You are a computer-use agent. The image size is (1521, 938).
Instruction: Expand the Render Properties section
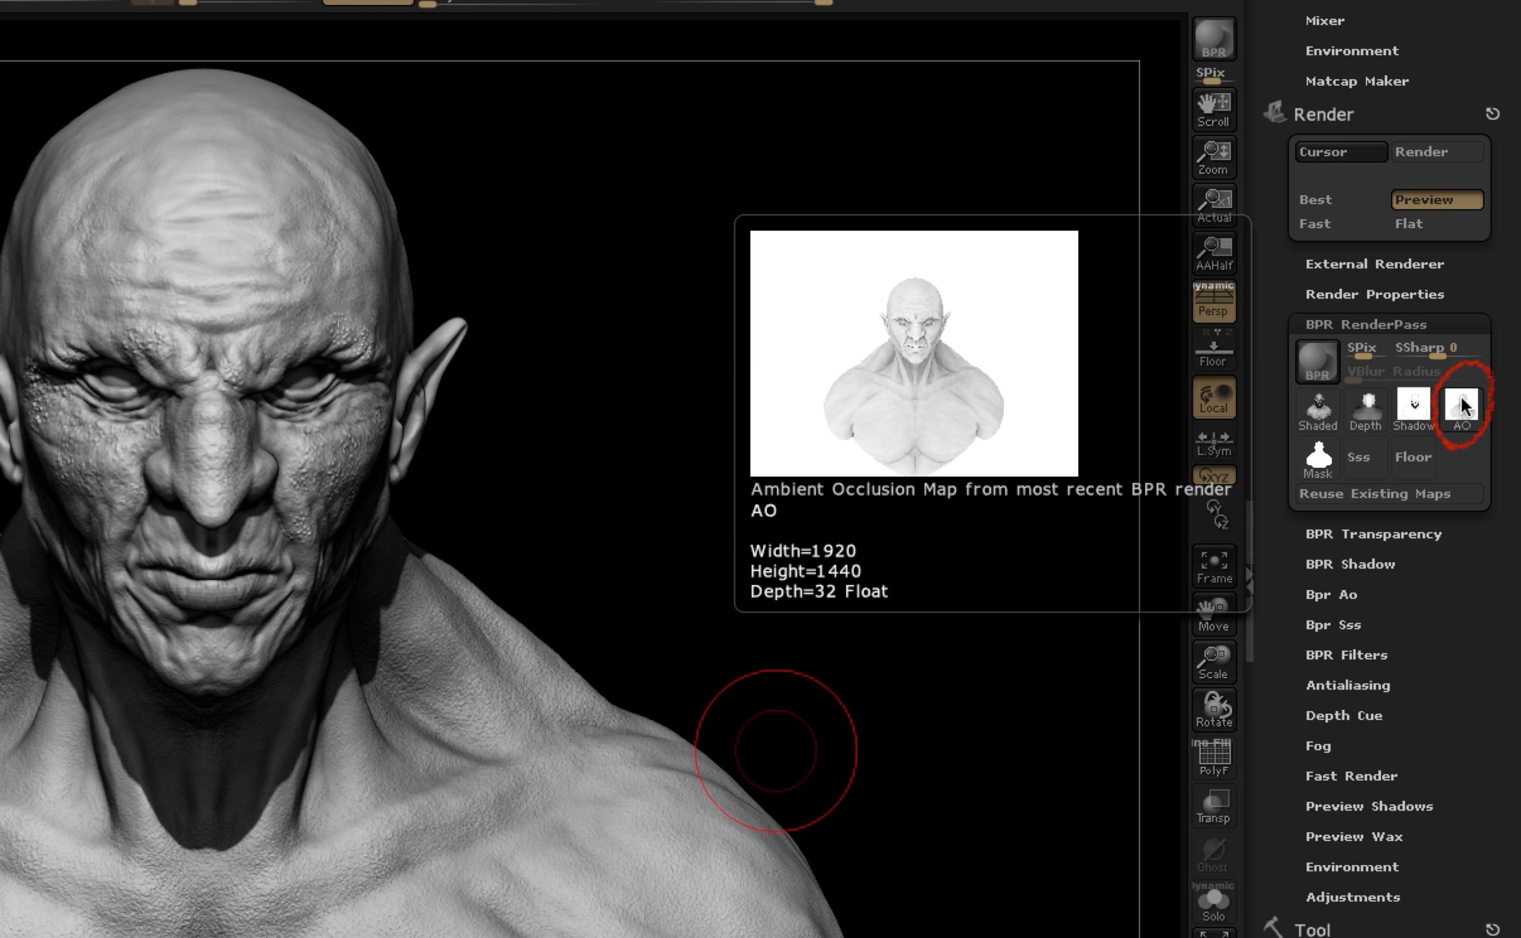tap(1374, 294)
